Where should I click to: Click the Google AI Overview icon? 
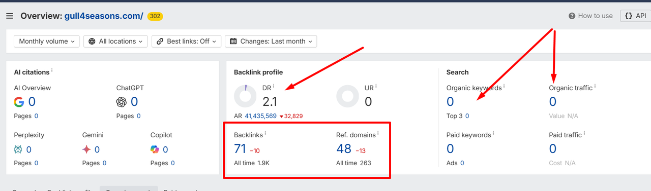[x=19, y=102]
